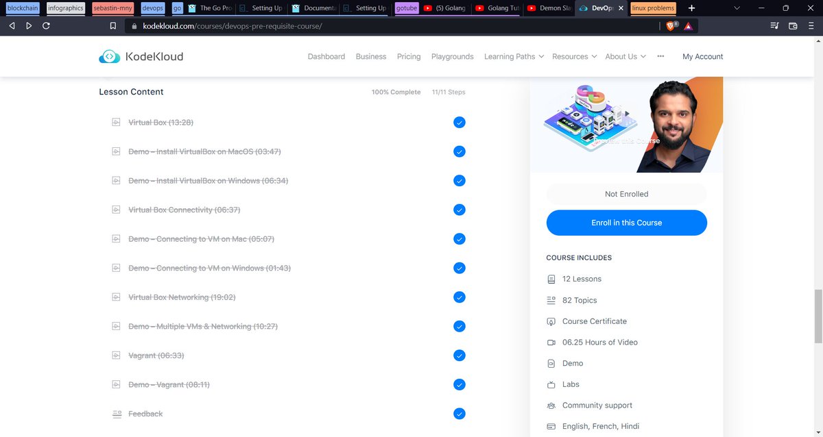Toggle checkmark for Connecting to VM on Windows
Screen dimensions: 823x437
coord(460,268)
